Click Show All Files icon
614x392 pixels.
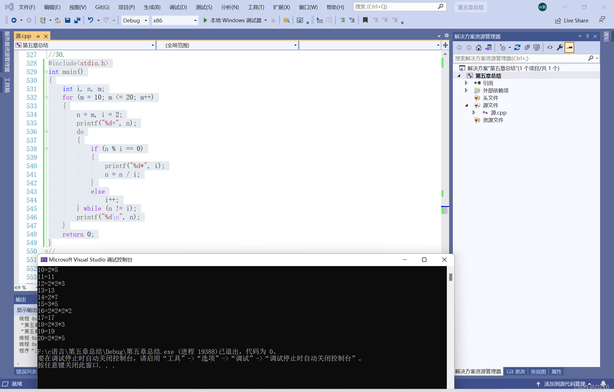[537, 47]
